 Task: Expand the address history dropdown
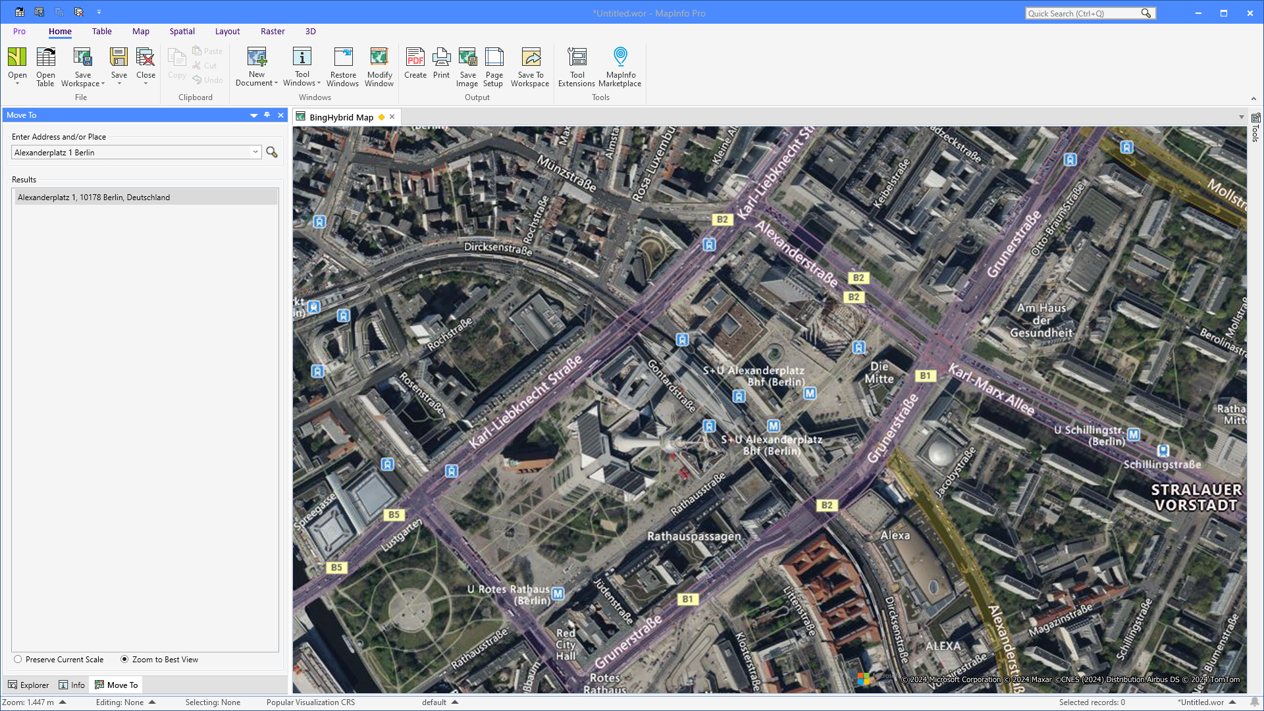click(255, 152)
